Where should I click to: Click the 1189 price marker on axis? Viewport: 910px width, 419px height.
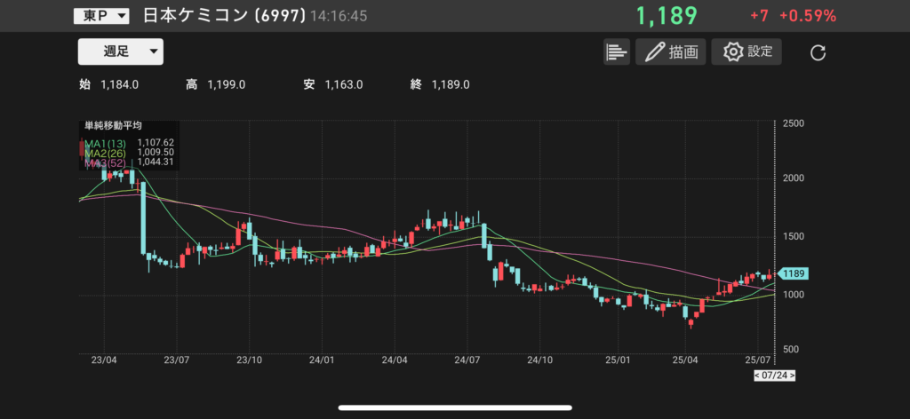coord(794,274)
